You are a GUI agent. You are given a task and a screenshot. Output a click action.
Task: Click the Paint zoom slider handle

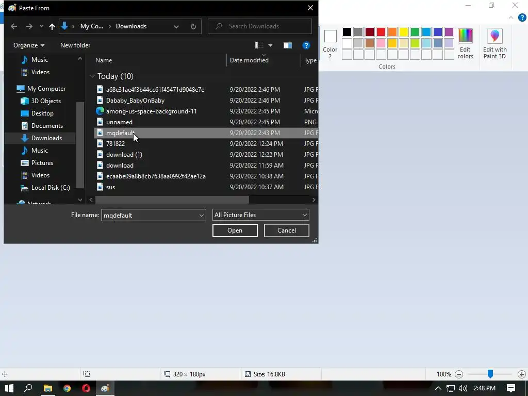tap(490, 374)
